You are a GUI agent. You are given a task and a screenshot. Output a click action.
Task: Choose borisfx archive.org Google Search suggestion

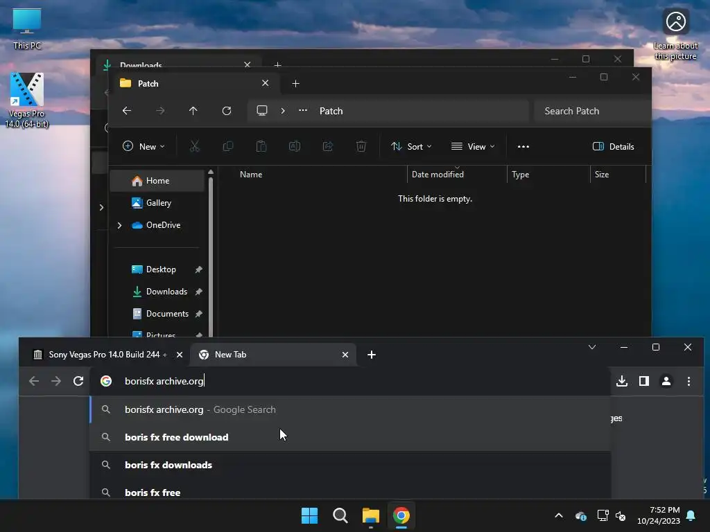coord(350,410)
